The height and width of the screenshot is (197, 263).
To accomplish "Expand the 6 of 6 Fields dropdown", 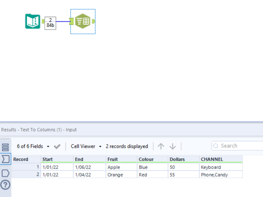I will point(33,146).
